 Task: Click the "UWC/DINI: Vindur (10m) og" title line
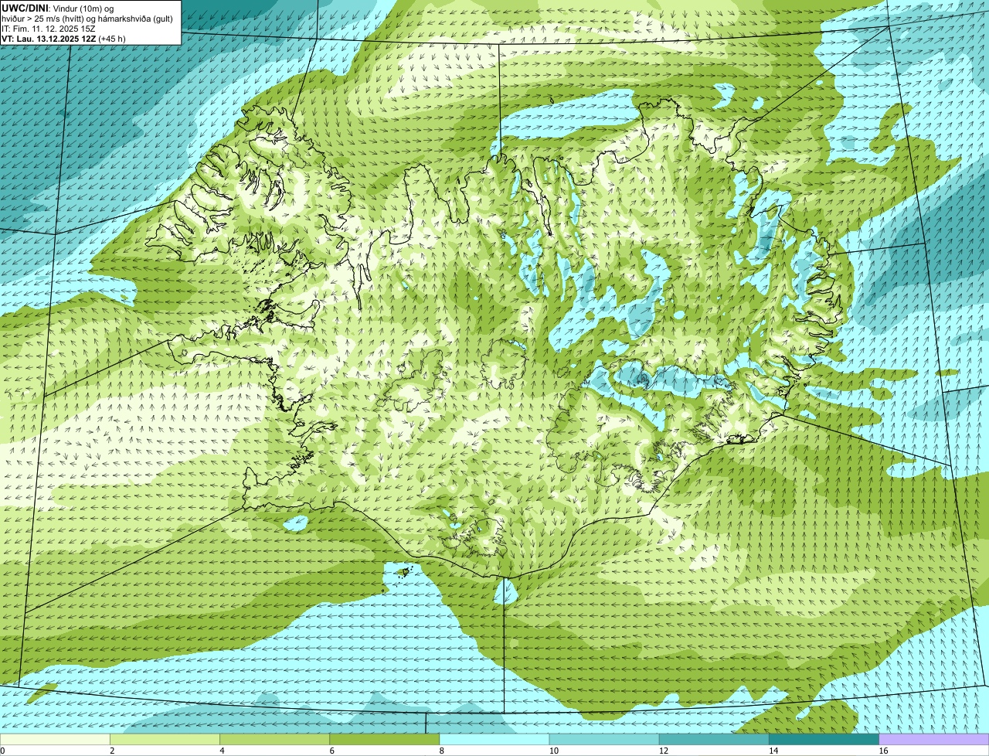pyautogui.click(x=58, y=8)
